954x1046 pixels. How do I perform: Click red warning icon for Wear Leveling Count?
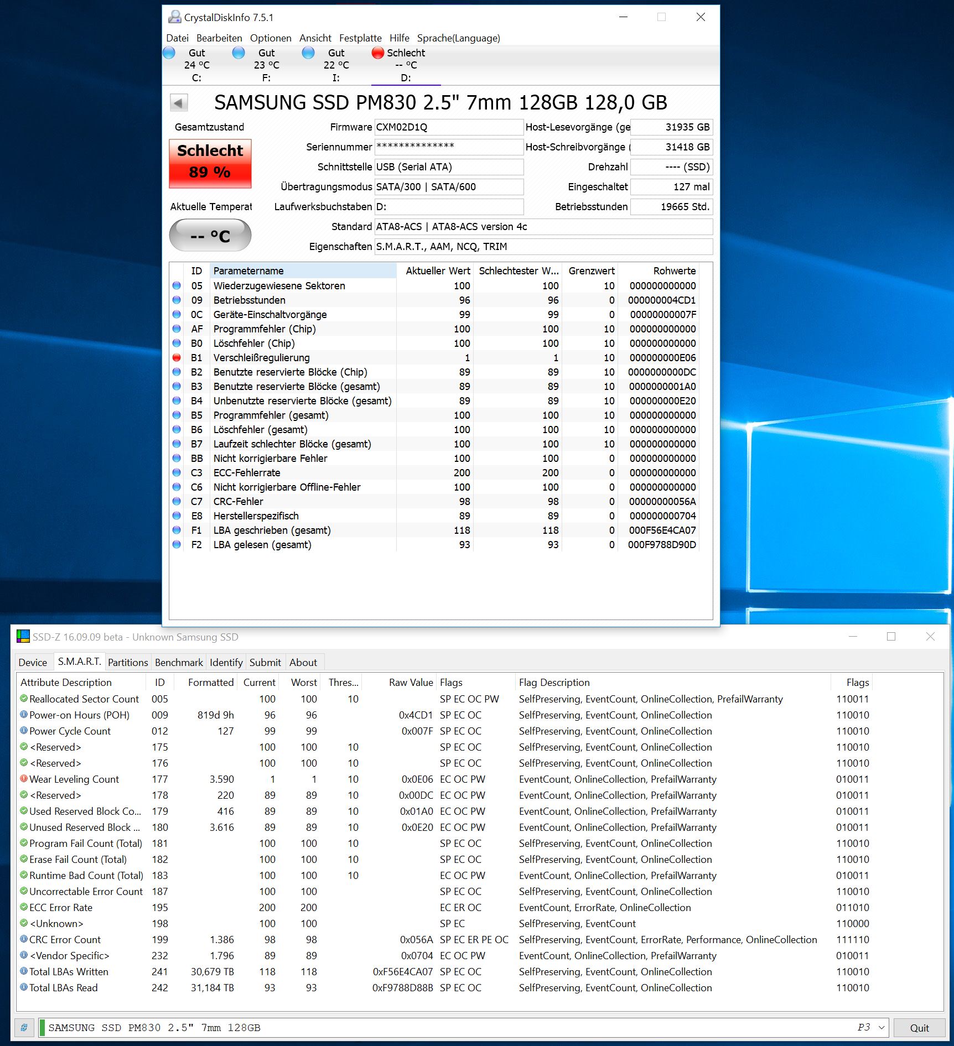click(24, 779)
